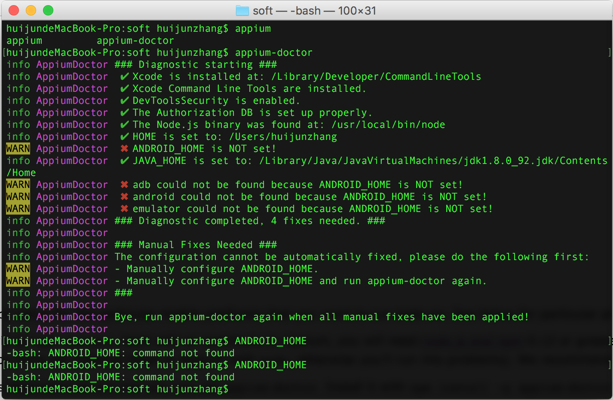
Task: Click the WARN label on the 'run appium-doctor again.' line
Action: (18, 281)
